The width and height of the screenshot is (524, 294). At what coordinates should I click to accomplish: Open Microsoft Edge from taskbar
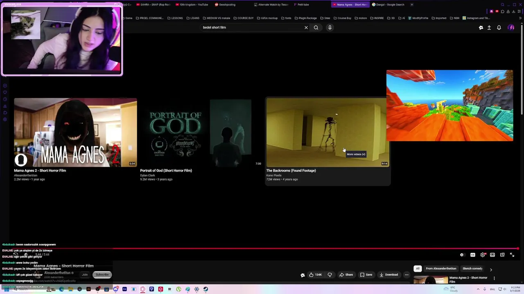pos(61,289)
